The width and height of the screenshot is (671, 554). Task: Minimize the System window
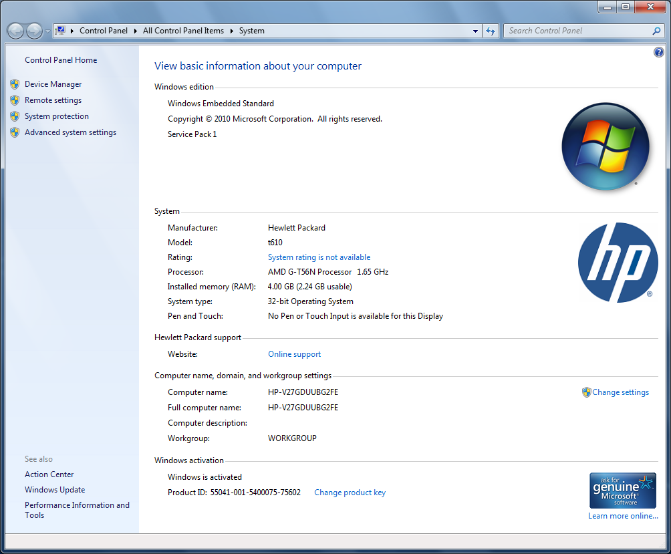click(607, 7)
